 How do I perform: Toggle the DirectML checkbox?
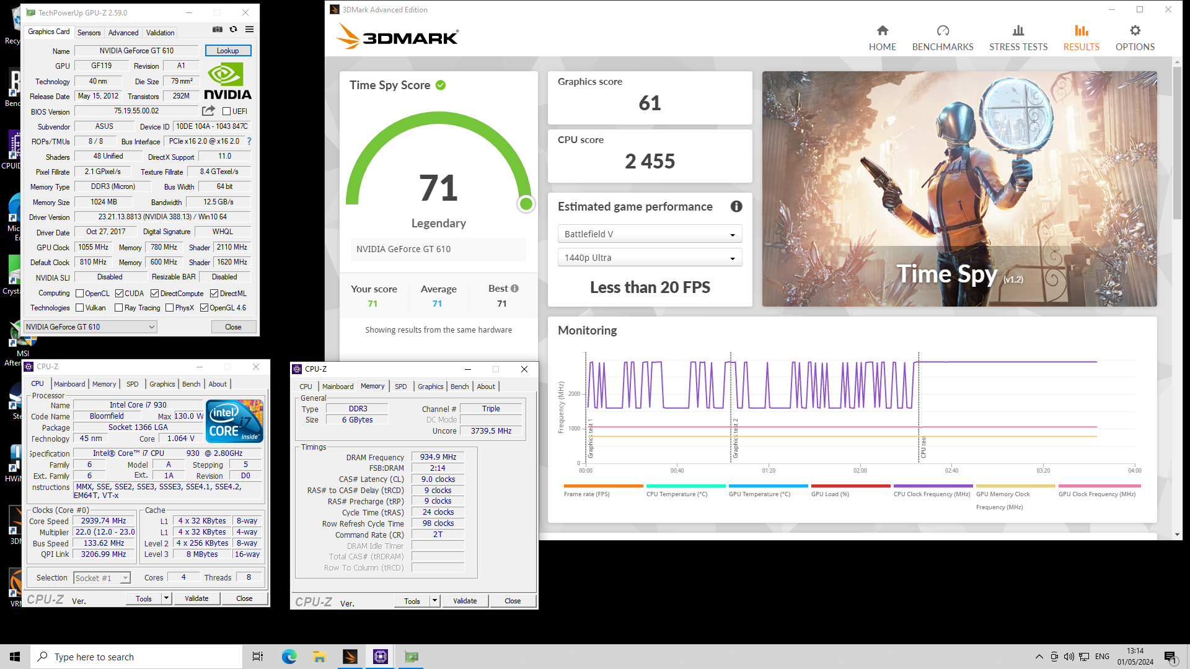tap(214, 294)
